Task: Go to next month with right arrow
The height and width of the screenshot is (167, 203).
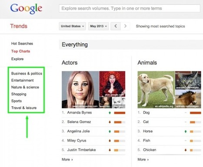Action: [125, 26]
